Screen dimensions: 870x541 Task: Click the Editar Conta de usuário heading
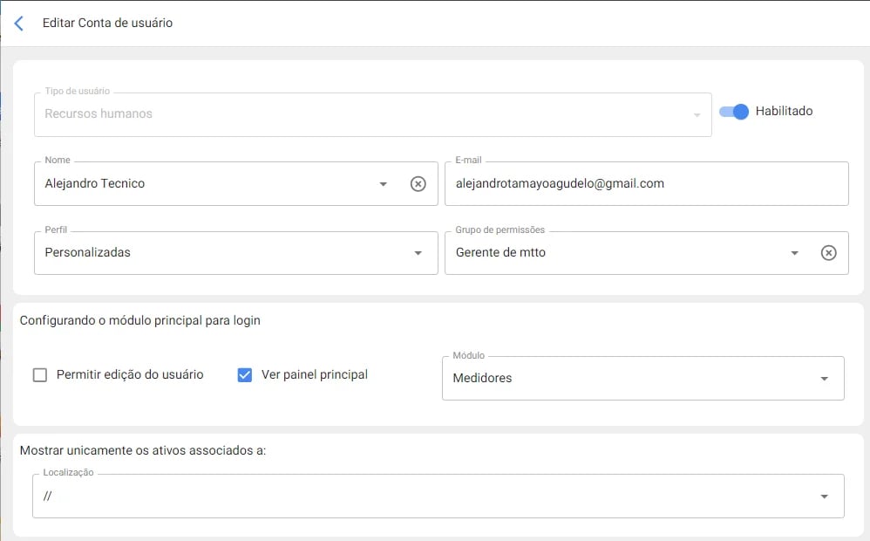pyautogui.click(x=107, y=23)
